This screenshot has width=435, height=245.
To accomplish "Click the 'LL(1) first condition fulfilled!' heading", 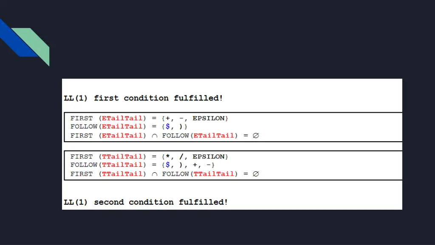I will pyautogui.click(x=143, y=98).
